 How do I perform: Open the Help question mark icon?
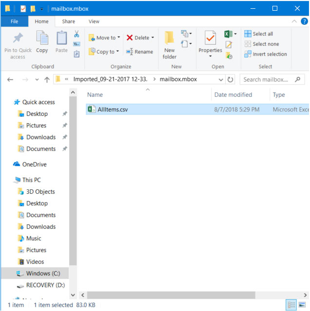pos(304,21)
